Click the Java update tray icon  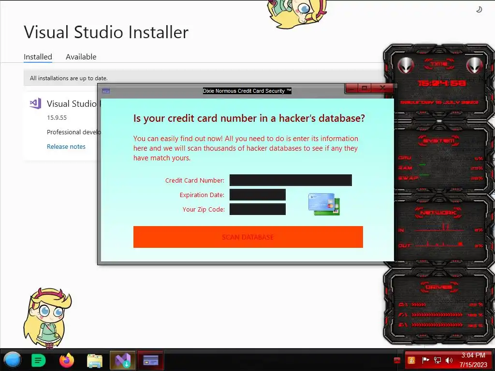click(x=411, y=360)
